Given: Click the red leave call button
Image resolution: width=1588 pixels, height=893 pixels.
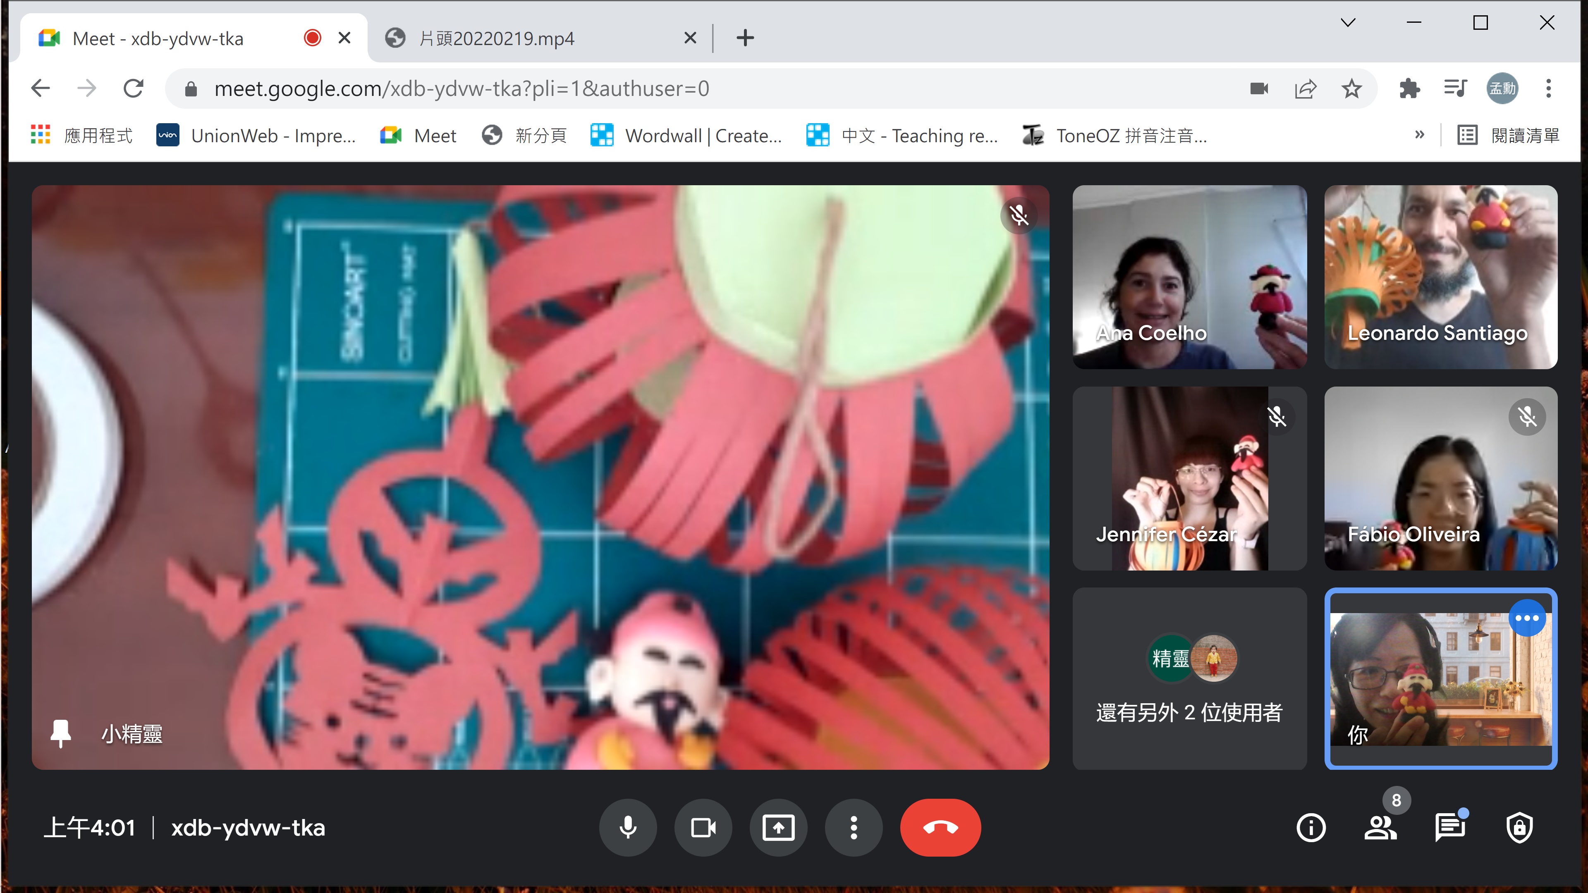Looking at the screenshot, I should tap(940, 827).
